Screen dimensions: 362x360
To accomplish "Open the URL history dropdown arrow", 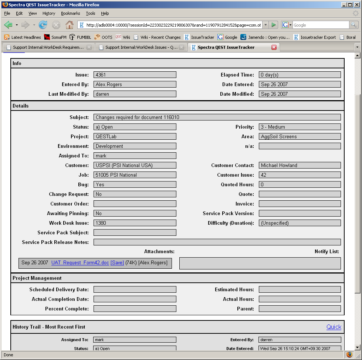I will click(265, 25).
